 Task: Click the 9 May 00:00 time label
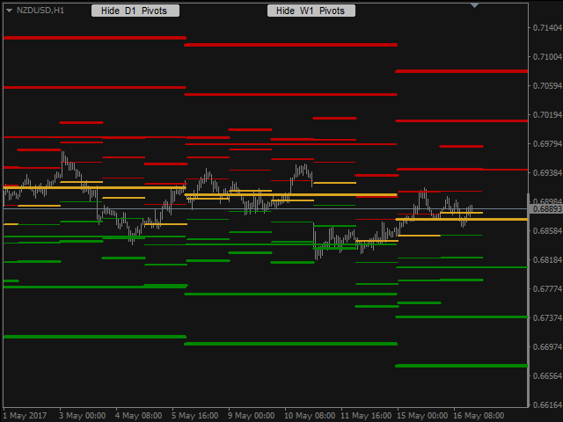pyautogui.click(x=251, y=416)
